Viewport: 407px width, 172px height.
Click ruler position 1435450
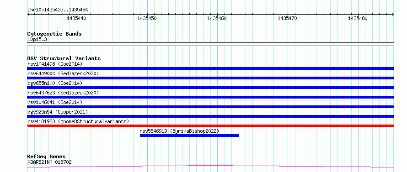click(147, 18)
